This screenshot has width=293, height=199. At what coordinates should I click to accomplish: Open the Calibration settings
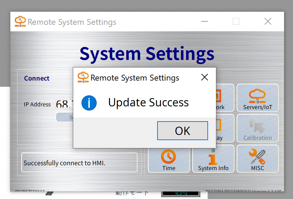click(x=258, y=128)
